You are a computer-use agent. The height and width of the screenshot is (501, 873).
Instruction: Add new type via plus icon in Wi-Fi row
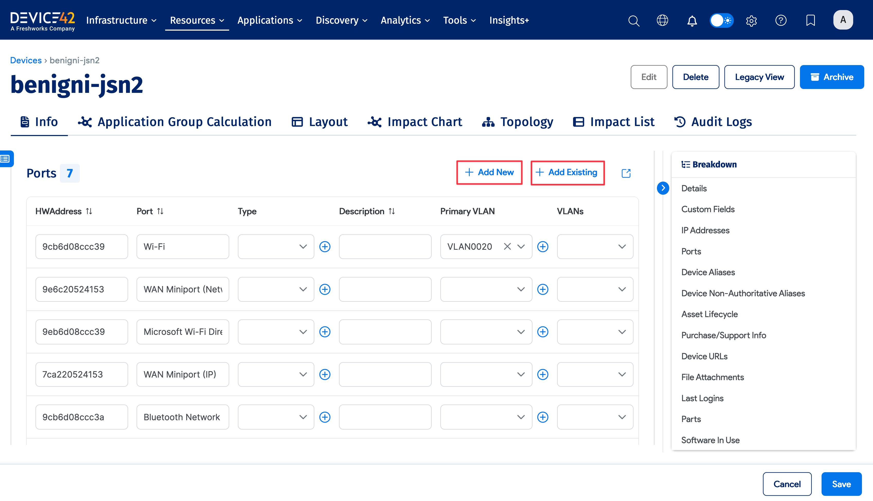point(325,246)
